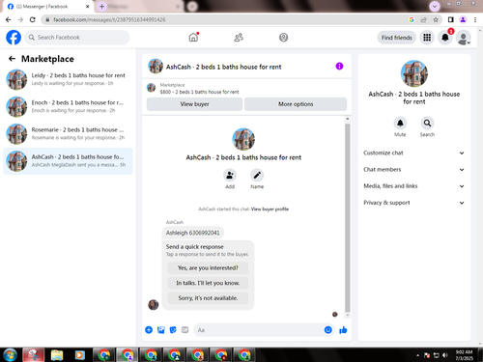Click the listing thumbnail in the right panel
483x362 pixels.
[414, 73]
